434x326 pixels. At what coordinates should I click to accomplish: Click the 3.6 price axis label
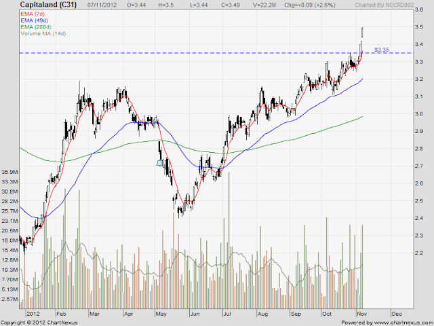[419, 10]
